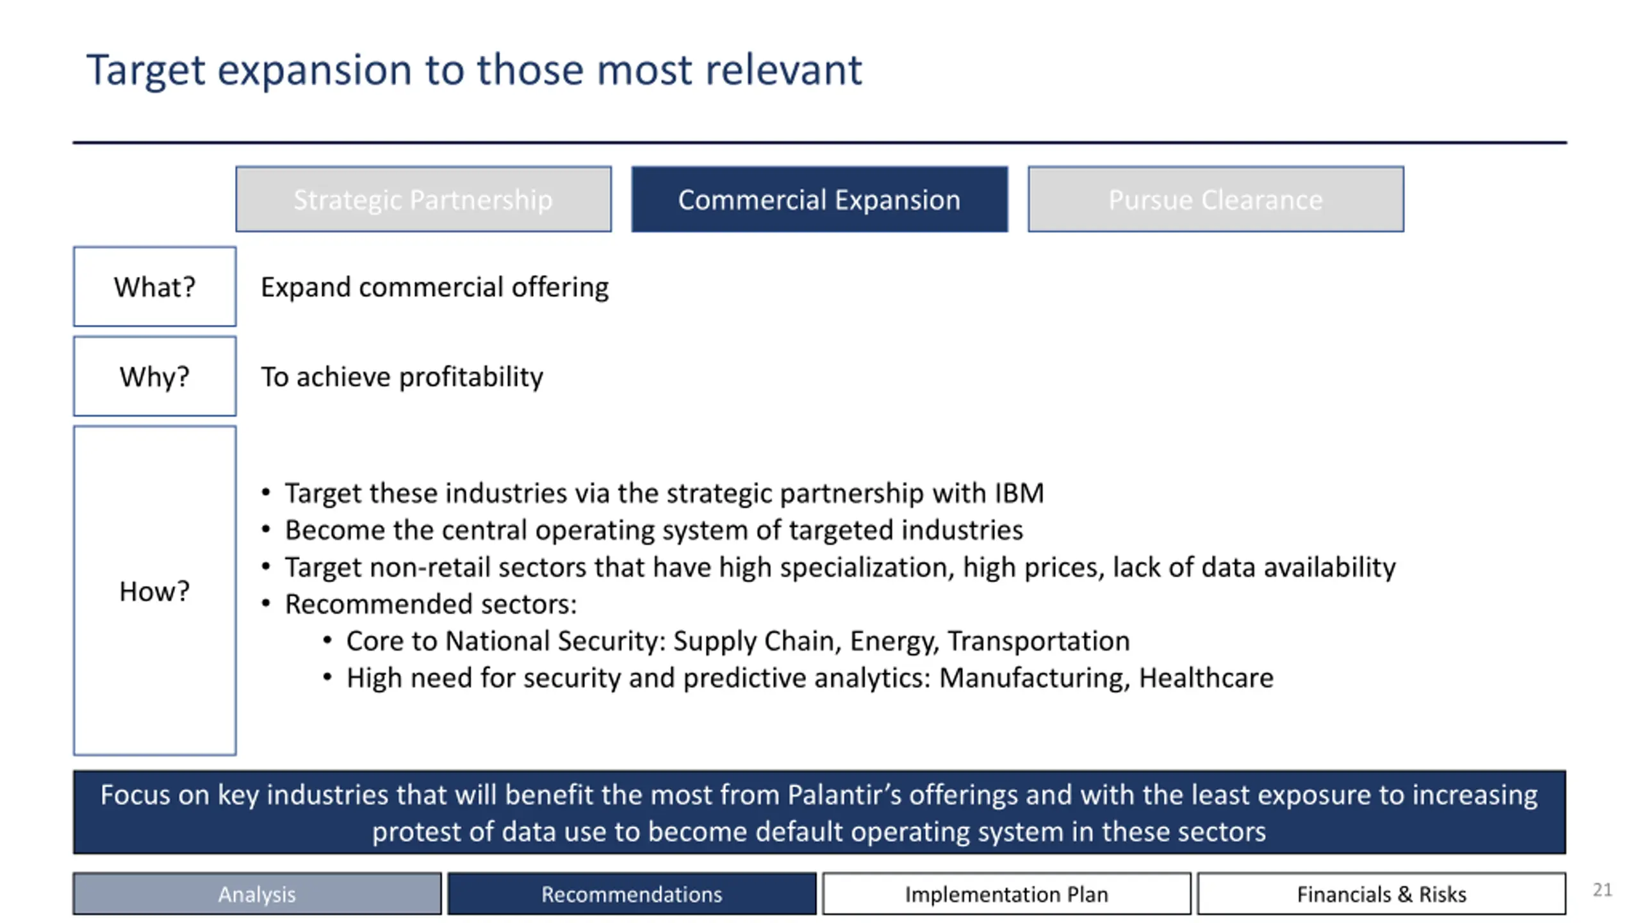The image size is (1640, 923).
Task: Switch to the Recommendations section tab
Action: [x=632, y=894]
